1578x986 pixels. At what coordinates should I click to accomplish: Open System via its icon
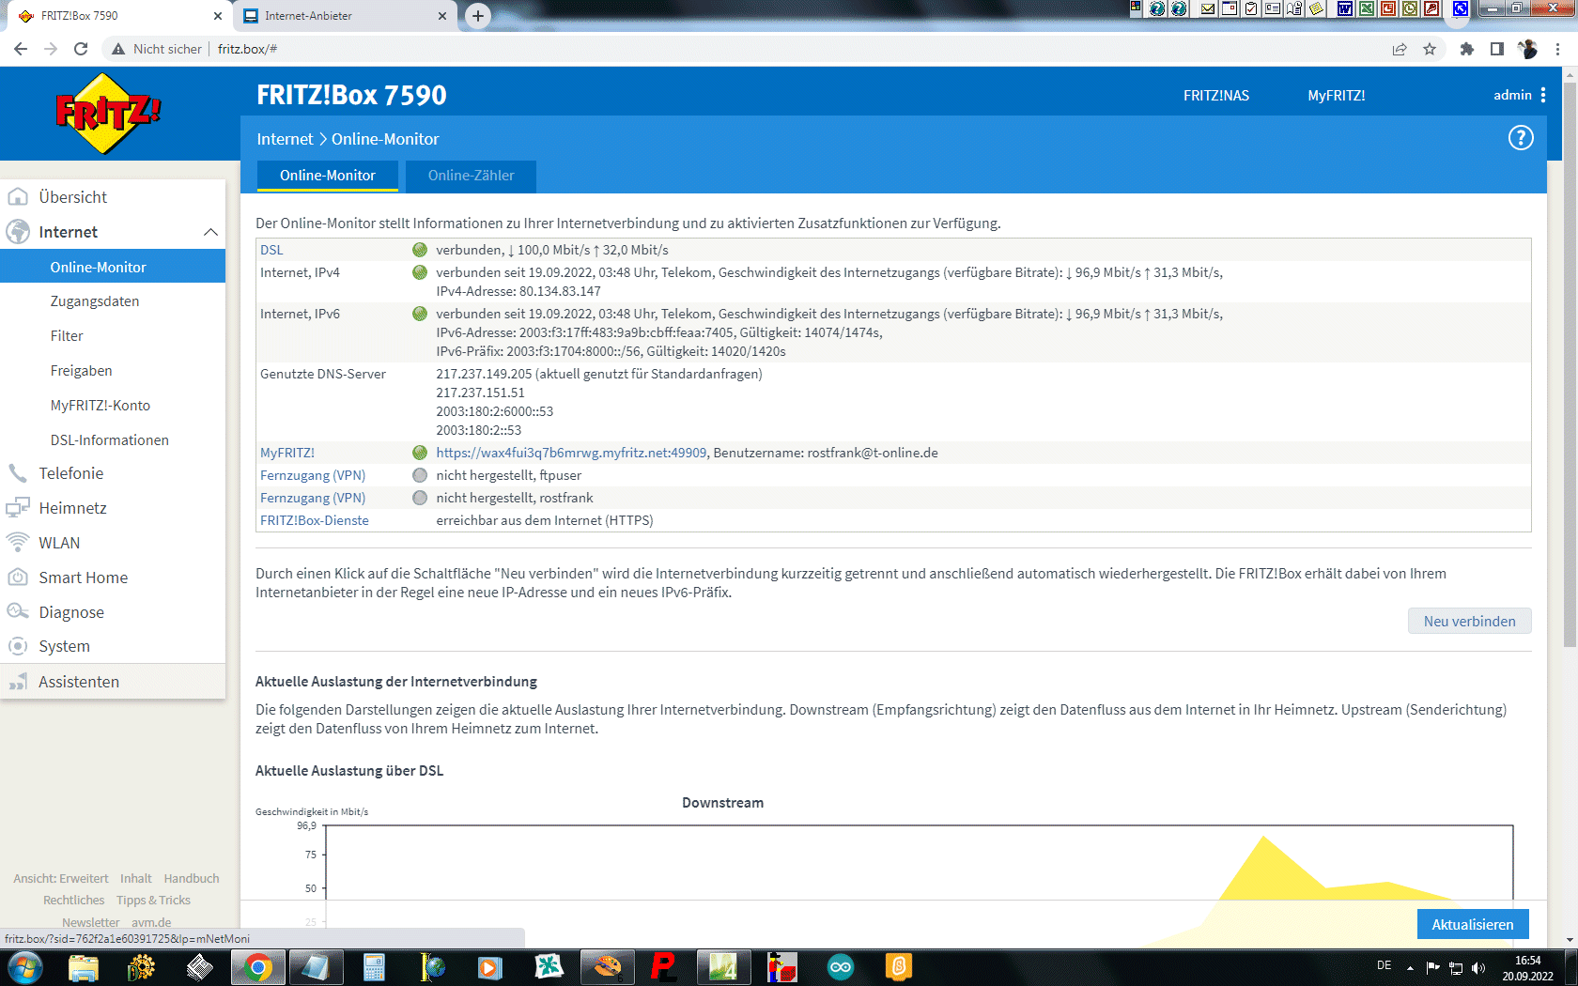coord(18,646)
